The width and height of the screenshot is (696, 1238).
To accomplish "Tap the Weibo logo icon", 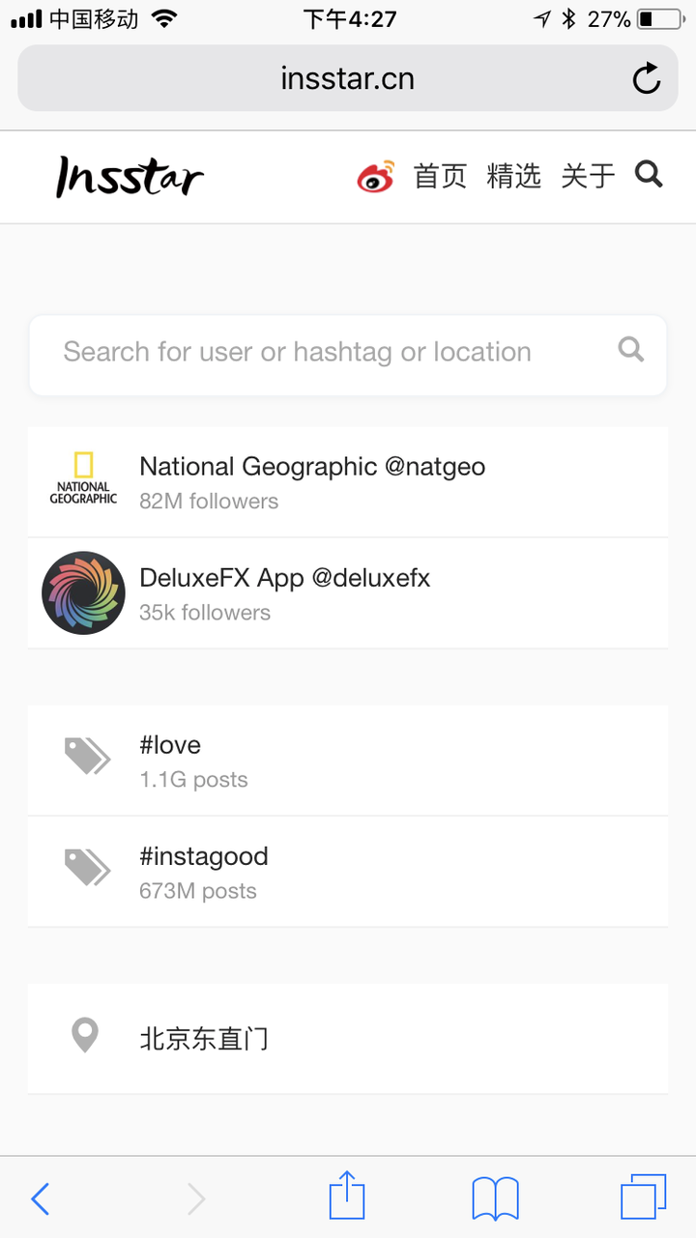I will click(376, 176).
